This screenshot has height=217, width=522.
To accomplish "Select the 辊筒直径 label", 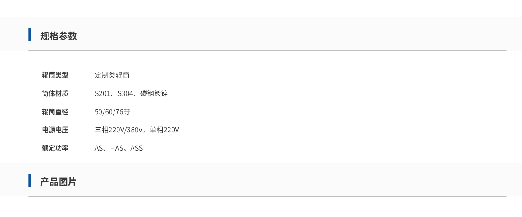I will click(x=55, y=112).
